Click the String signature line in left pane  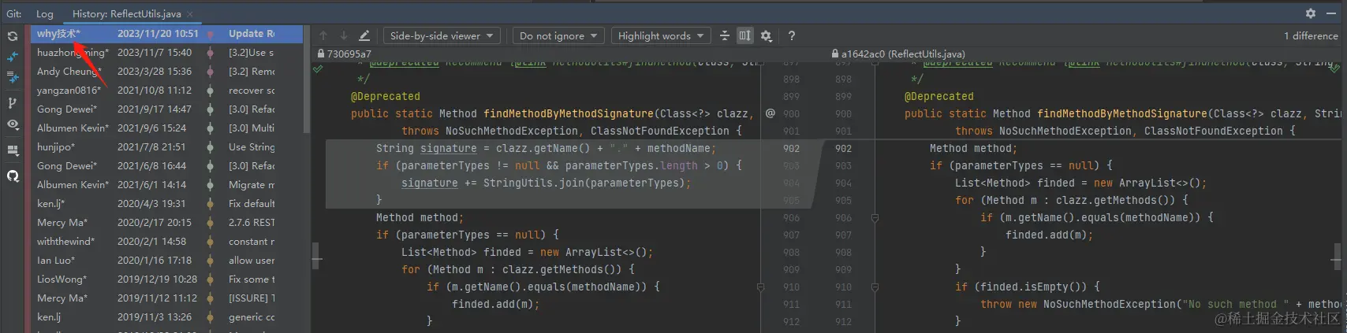pos(546,149)
